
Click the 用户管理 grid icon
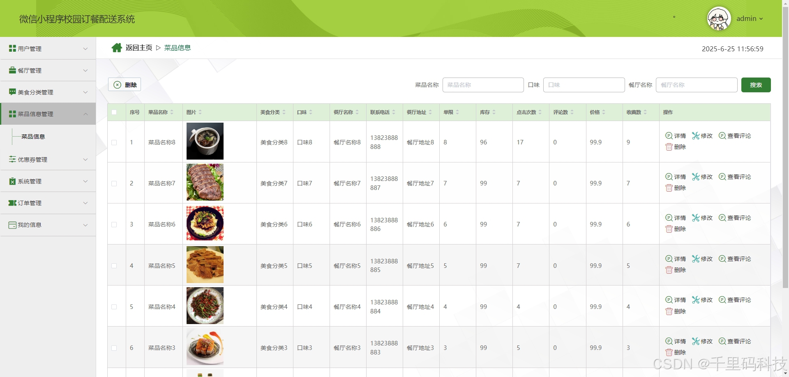click(12, 48)
